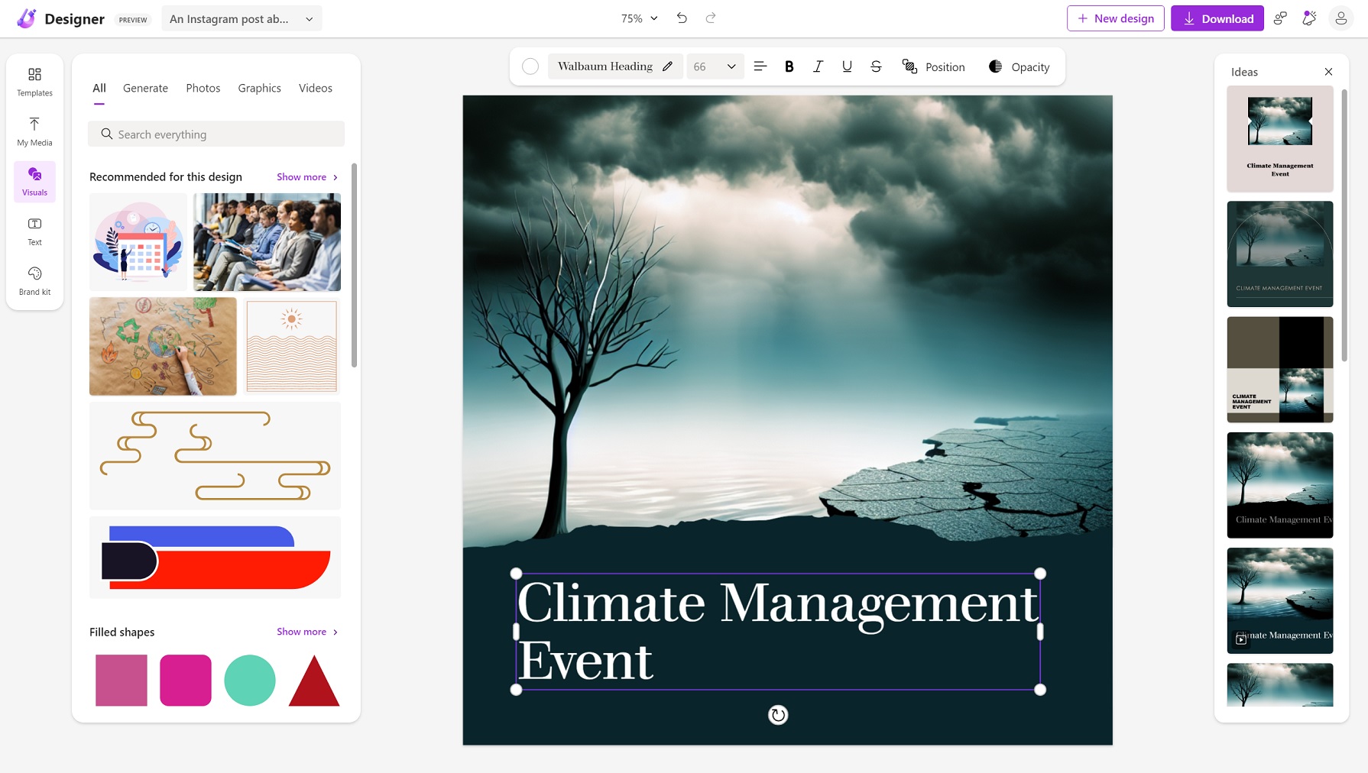Open text alignment options
Image resolution: width=1368 pixels, height=773 pixels.
point(760,66)
